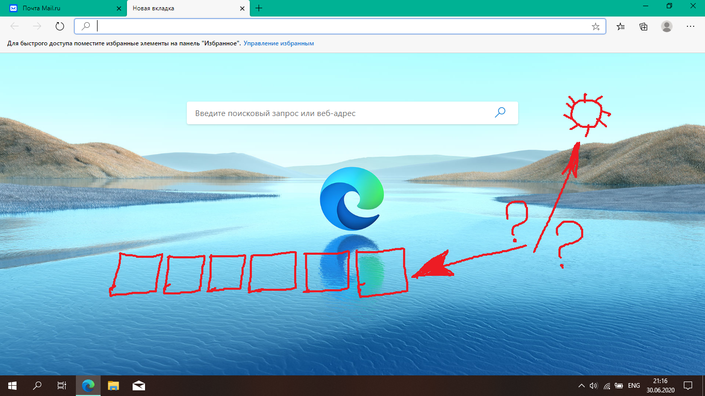
Task: Restore down the Edge window
Action: tap(669, 6)
